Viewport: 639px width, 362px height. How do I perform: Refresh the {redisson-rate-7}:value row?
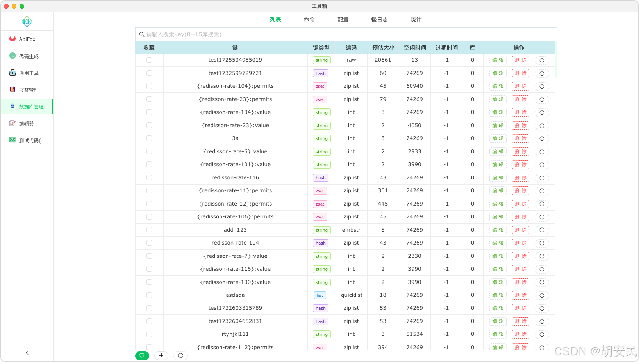point(542,256)
